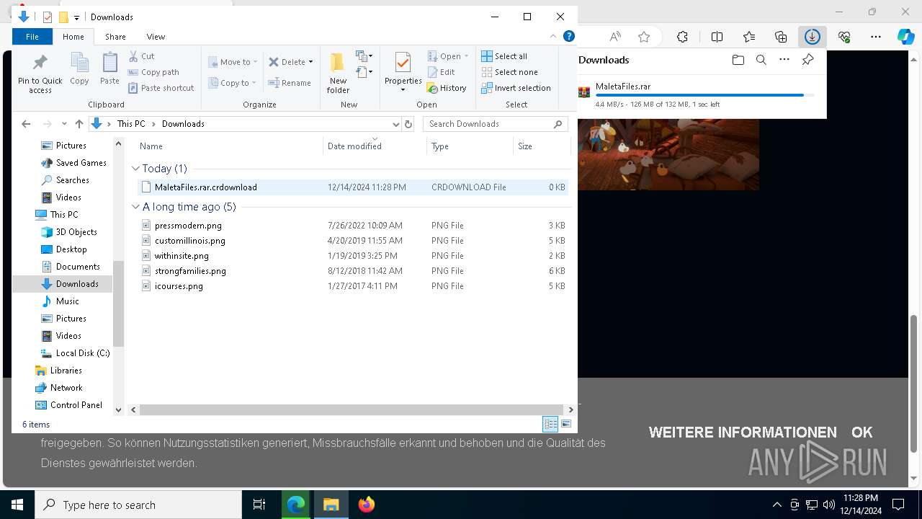Switch to the View ribbon tab
Screen dimensions: 922x519
click(x=156, y=37)
